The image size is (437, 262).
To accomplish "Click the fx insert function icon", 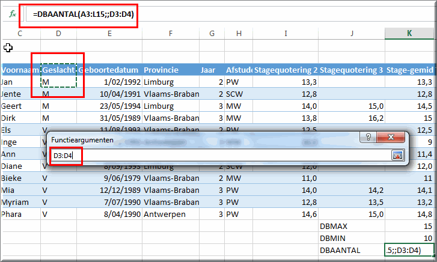I will pos(12,13).
